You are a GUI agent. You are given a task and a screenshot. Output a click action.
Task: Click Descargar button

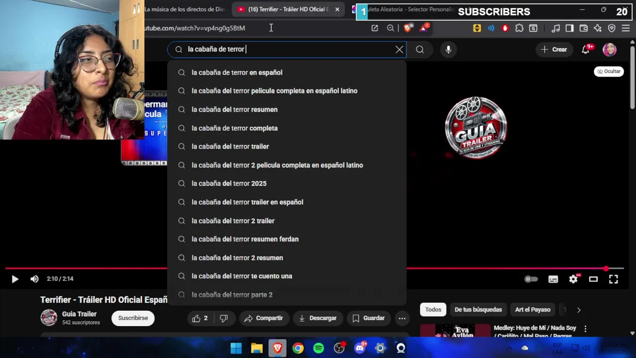[318, 318]
